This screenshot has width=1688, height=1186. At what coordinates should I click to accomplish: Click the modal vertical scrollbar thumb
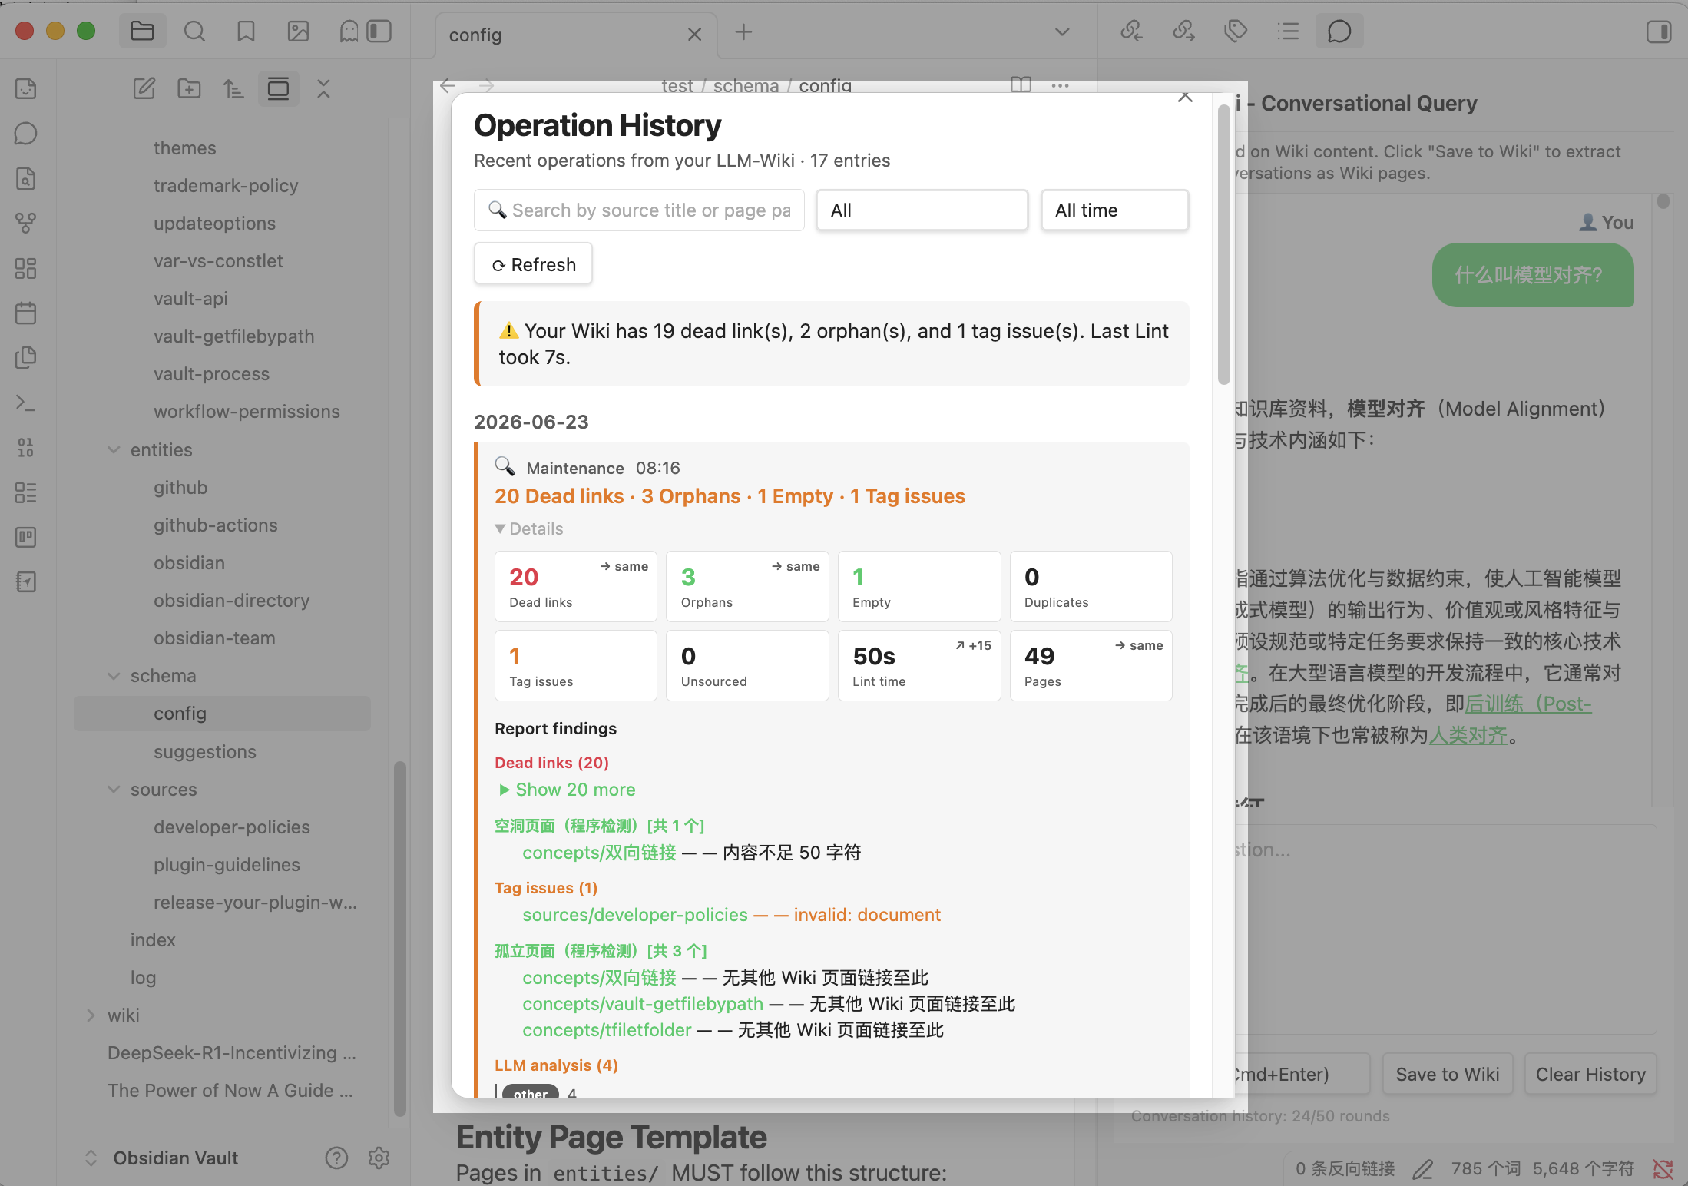pos(1224,244)
